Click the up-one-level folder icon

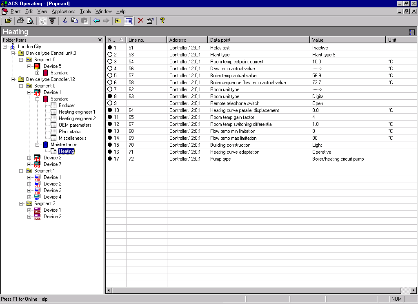pos(118,21)
